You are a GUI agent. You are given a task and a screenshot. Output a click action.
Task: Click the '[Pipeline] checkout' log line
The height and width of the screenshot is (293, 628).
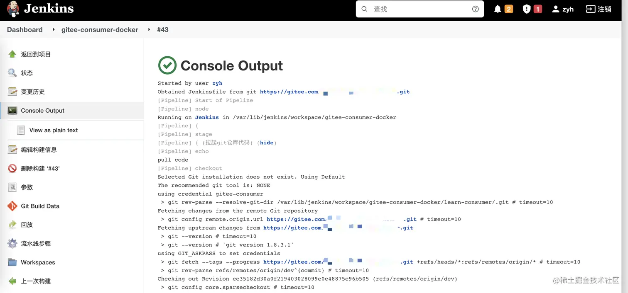(190, 168)
